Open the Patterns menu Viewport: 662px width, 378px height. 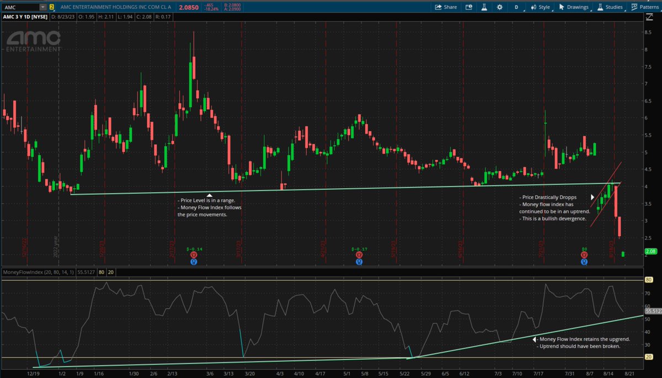point(645,7)
